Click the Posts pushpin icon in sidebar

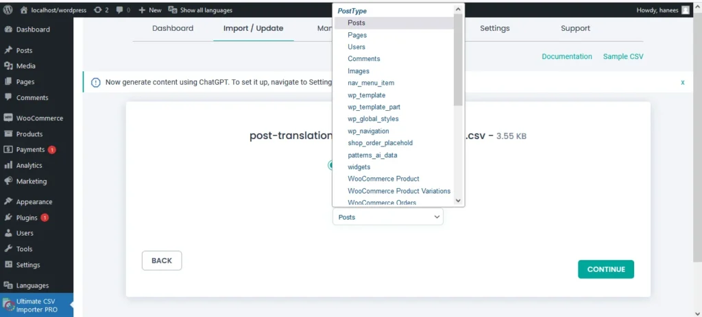click(x=8, y=51)
